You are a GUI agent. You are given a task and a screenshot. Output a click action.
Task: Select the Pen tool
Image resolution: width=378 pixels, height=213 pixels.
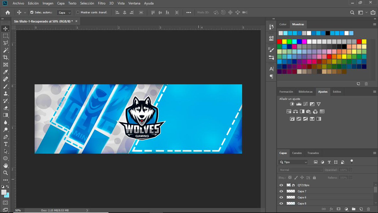tap(5, 137)
